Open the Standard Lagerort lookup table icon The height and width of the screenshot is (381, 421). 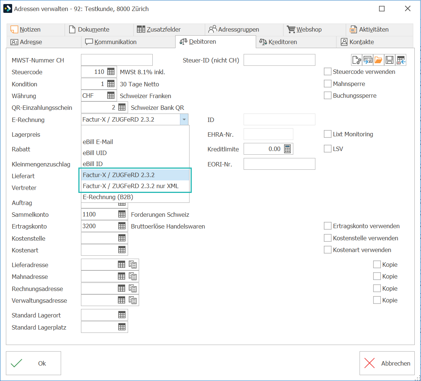coord(122,315)
